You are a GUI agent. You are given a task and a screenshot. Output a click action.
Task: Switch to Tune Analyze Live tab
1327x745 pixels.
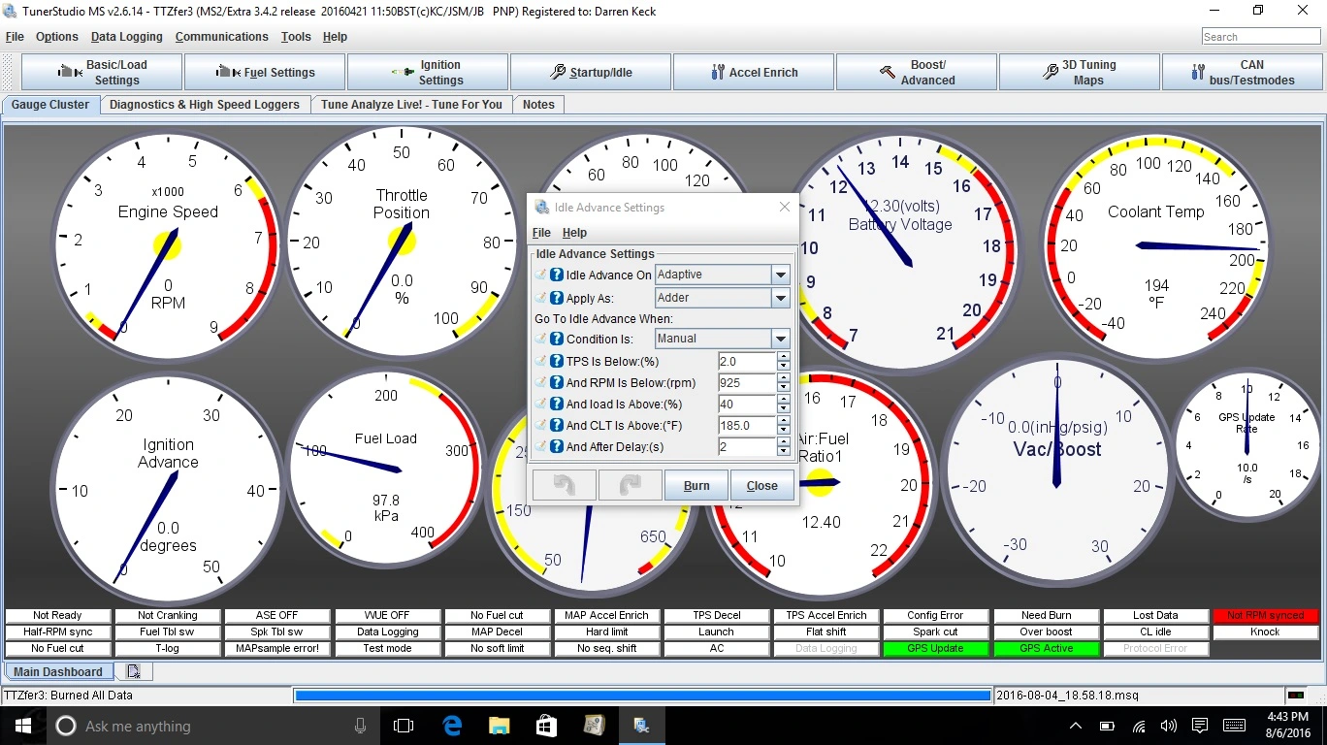pos(412,105)
